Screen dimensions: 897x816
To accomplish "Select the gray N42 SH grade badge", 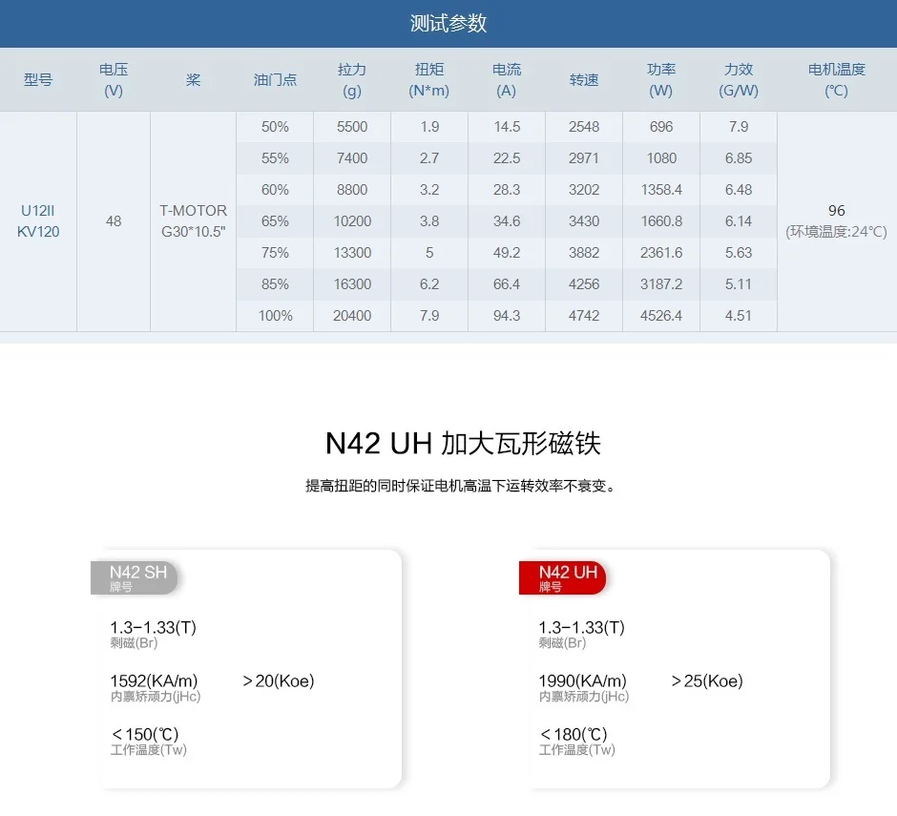I will (x=134, y=577).
